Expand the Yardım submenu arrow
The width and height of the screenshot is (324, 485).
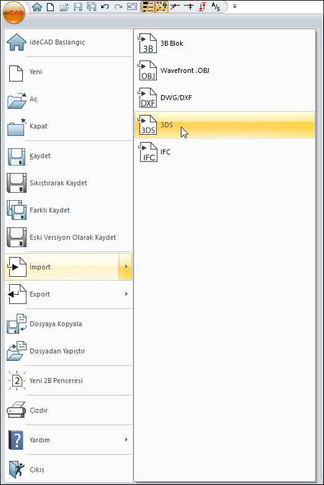click(127, 439)
